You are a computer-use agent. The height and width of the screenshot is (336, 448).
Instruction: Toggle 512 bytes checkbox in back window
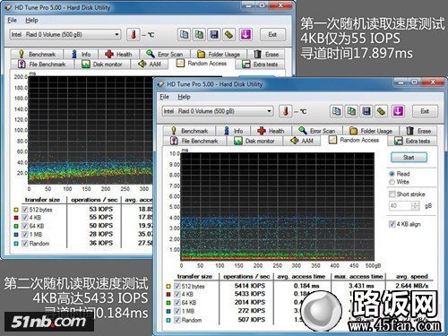point(25,209)
